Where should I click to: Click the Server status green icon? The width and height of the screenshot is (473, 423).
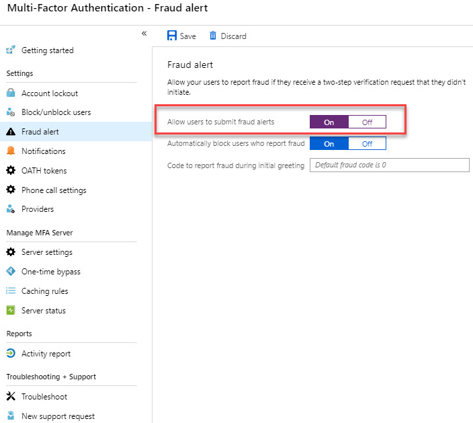[x=11, y=310]
